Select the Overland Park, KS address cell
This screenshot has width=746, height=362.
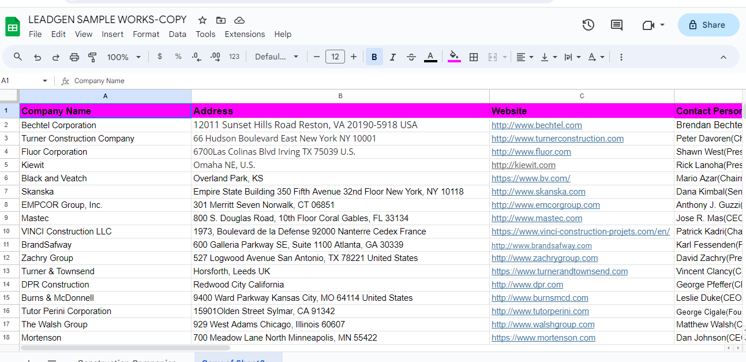(340, 178)
